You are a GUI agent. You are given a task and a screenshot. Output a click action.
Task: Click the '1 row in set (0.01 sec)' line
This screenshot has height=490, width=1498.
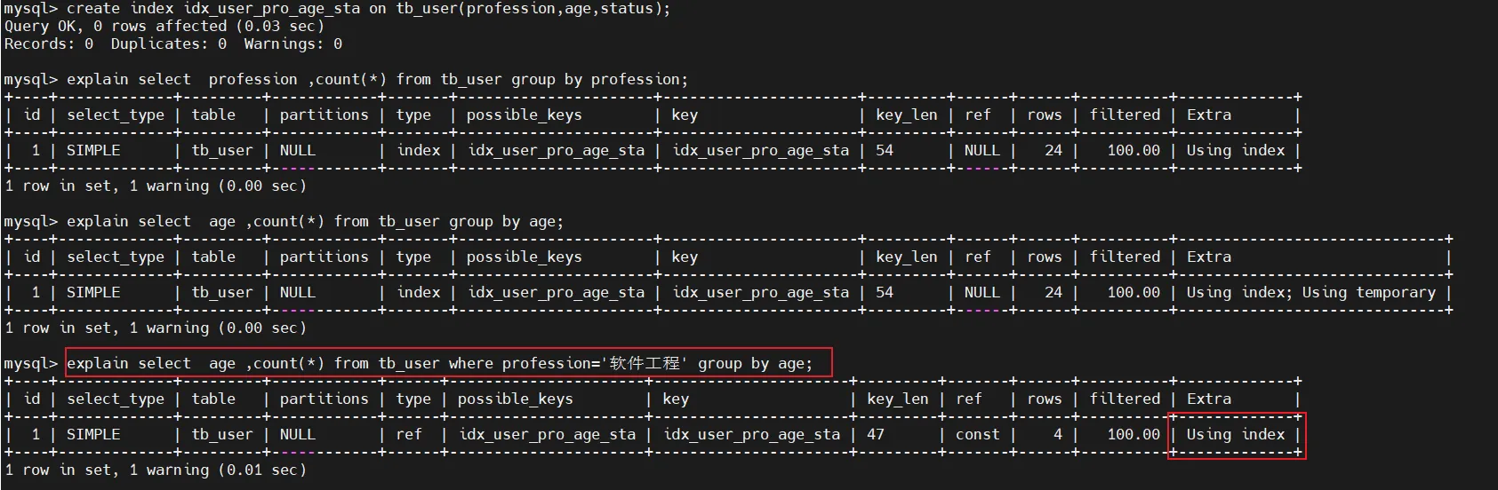[x=156, y=470]
